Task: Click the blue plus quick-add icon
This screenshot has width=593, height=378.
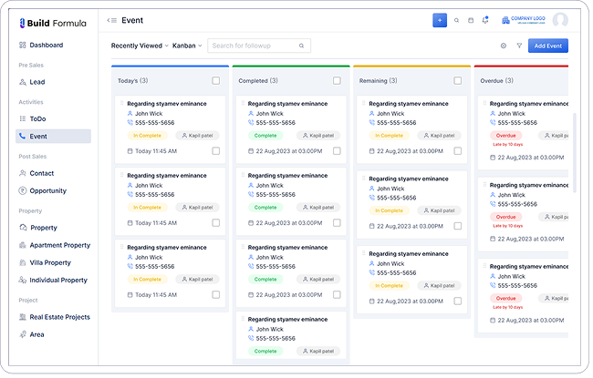Action: 440,20
